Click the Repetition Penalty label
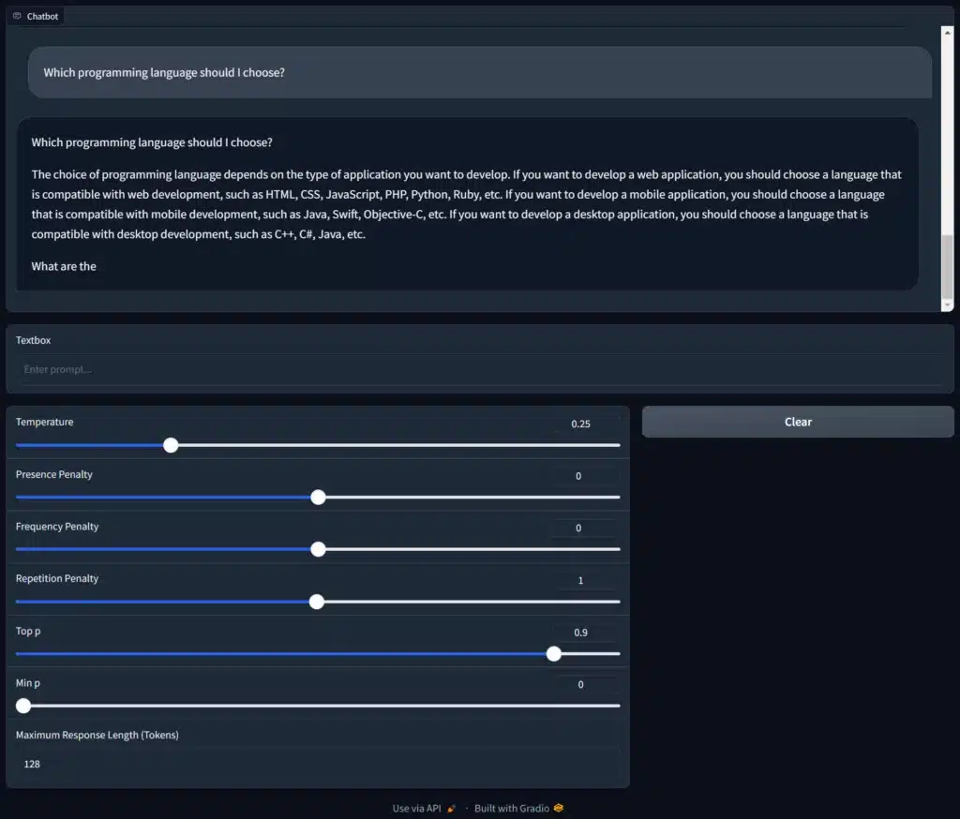Screen dimensions: 960x819 click(57, 578)
